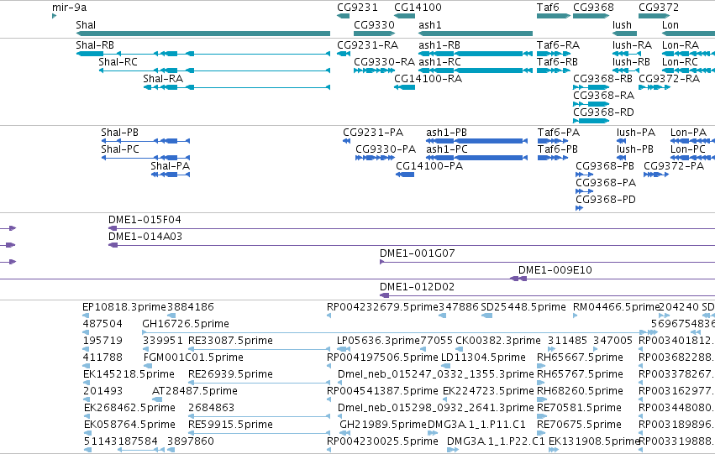Viewport: 715px width, 454px height.
Task: Select the RE59915.5prime EST label
Action: pos(230,425)
